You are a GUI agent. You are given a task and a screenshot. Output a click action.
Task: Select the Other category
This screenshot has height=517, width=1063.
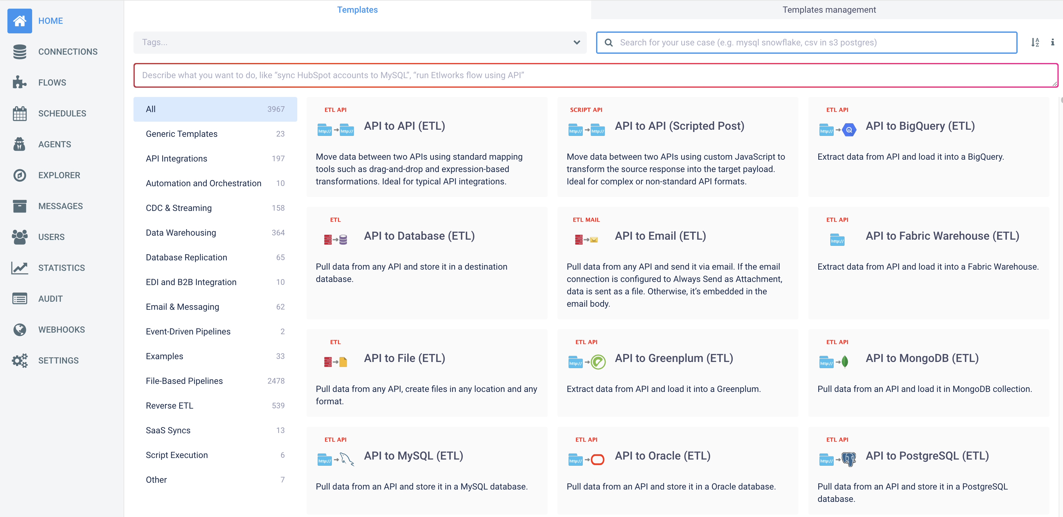tap(215, 480)
